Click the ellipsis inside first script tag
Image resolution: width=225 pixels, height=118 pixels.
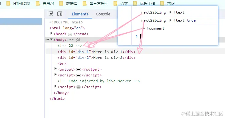(78, 75)
